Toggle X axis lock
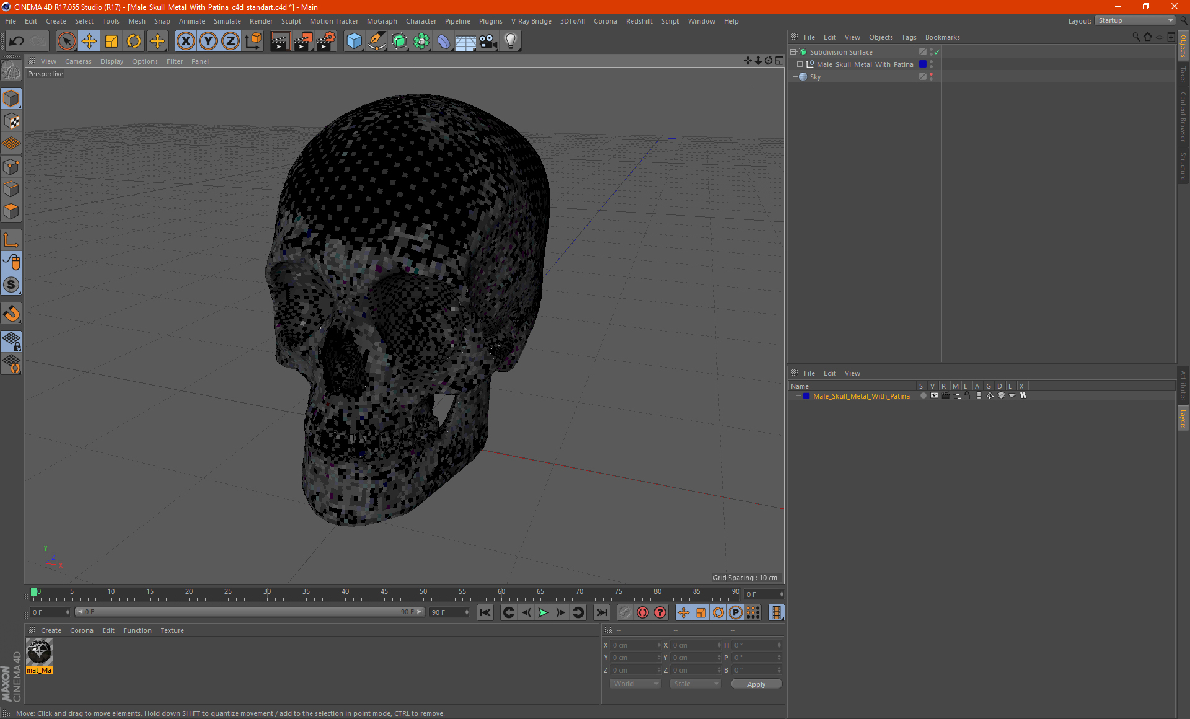Viewport: 1190px width, 719px height. pyautogui.click(x=185, y=42)
